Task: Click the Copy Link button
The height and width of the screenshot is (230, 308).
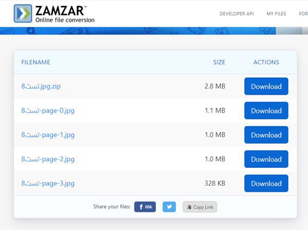Action: pyautogui.click(x=200, y=207)
